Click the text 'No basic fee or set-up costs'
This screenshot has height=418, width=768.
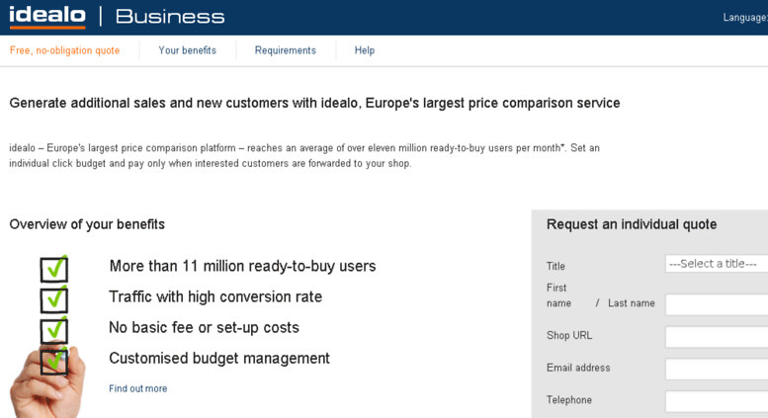click(x=204, y=327)
